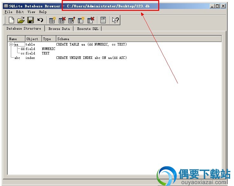Click the Create Index toolbar icon
Viewport: 234px width, 186px height.
tap(81, 20)
